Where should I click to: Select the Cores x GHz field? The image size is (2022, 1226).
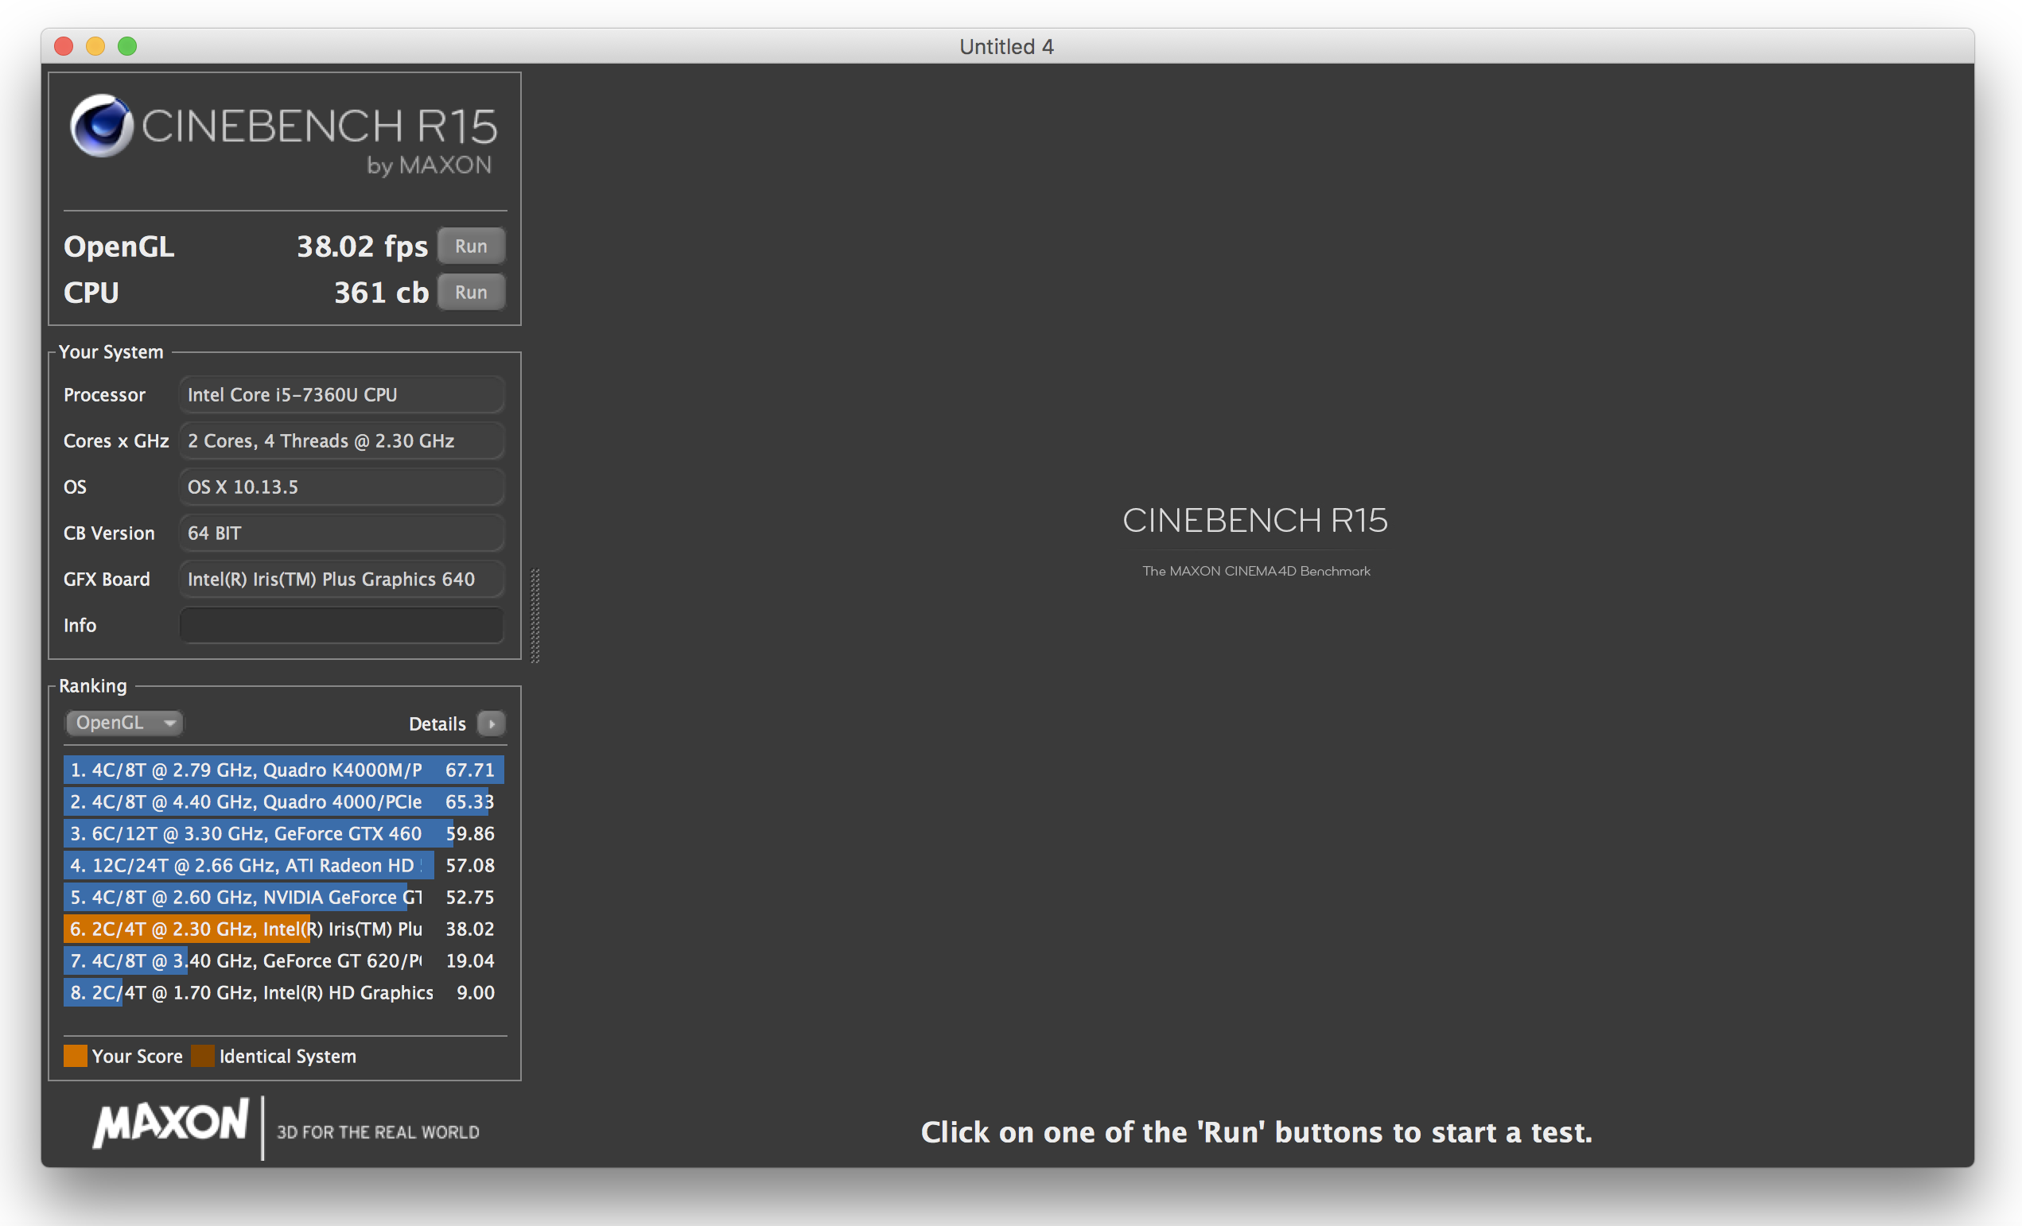point(341,440)
